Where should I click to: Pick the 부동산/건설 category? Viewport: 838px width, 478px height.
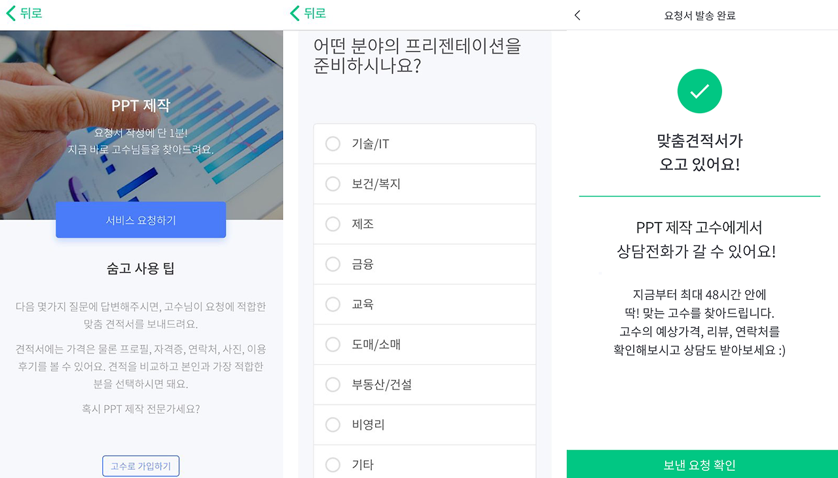pos(333,384)
